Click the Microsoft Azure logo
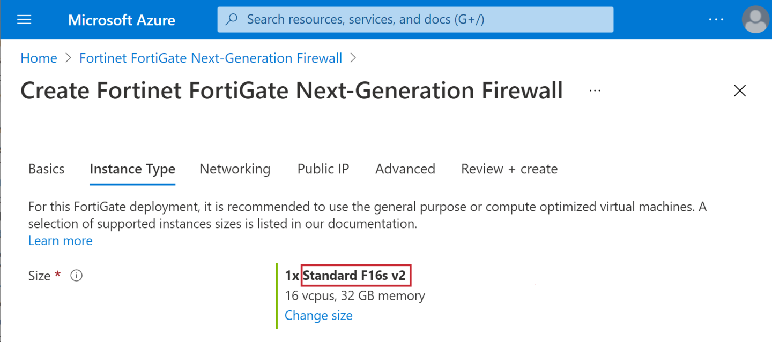Viewport: 772px width, 342px height. pyautogui.click(x=121, y=20)
